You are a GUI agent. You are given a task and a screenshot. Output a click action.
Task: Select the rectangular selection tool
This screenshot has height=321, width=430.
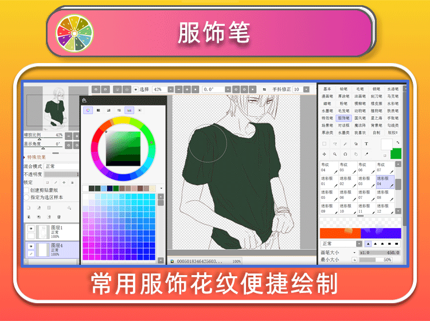[325, 144]
